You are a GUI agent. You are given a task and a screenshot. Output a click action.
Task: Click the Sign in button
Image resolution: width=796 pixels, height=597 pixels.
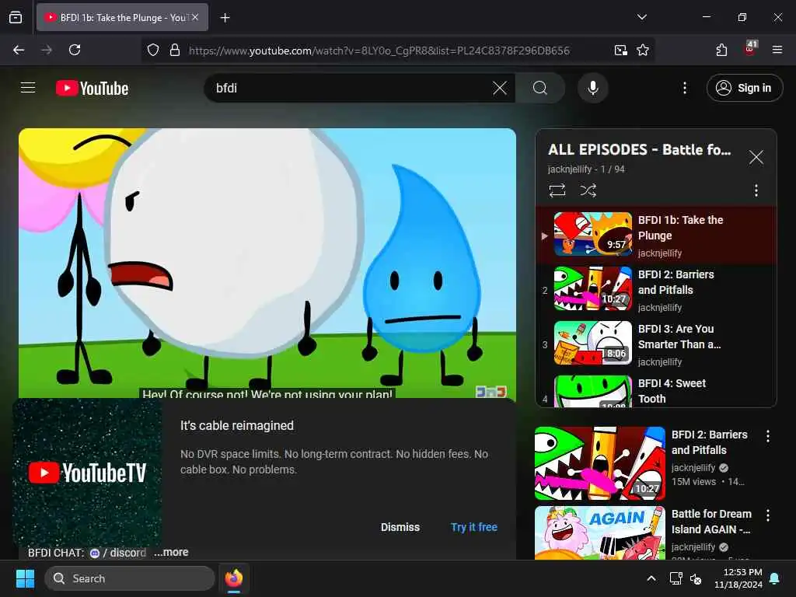click(744, 88)
